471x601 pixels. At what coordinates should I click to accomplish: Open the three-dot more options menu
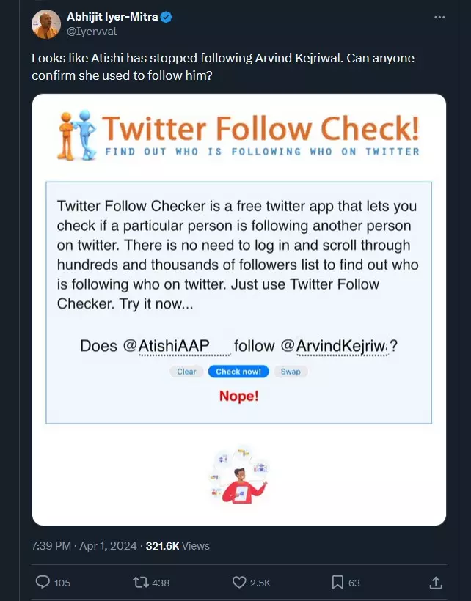point(439,18)
